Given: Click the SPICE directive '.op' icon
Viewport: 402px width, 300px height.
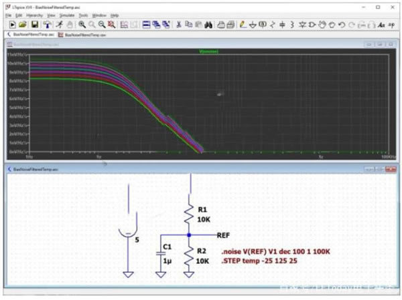Looking at the screenshot, I should click(x=391, y=24).
